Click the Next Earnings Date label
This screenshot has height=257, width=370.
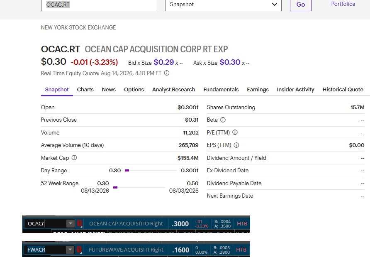[230, 196]
